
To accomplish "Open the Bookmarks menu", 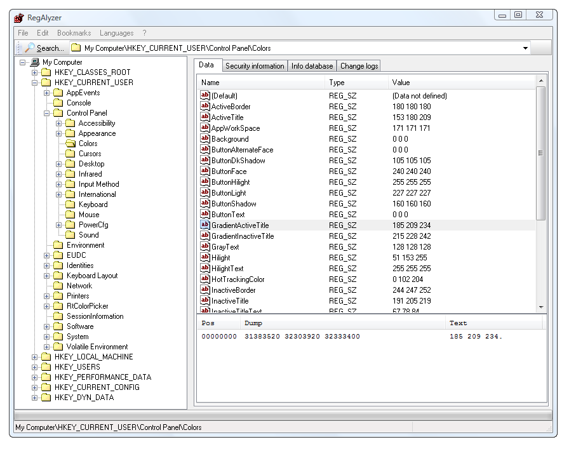I will click(x=74, y=33).
